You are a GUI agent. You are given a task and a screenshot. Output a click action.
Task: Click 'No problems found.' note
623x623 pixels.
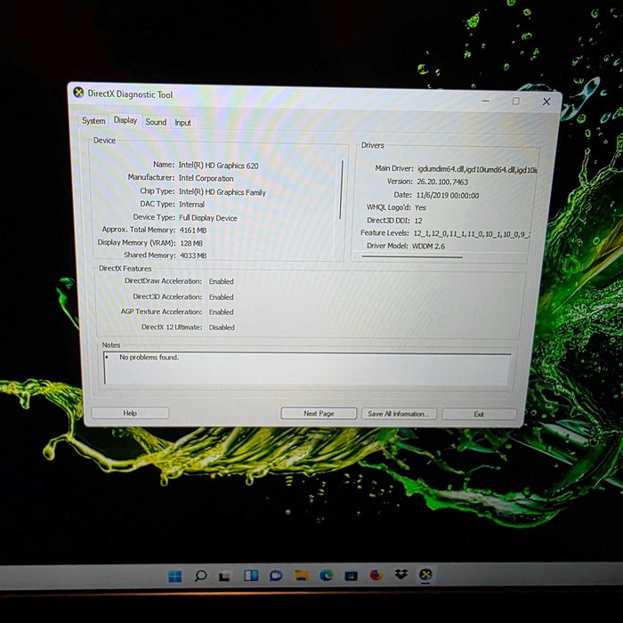pos(149,357)
